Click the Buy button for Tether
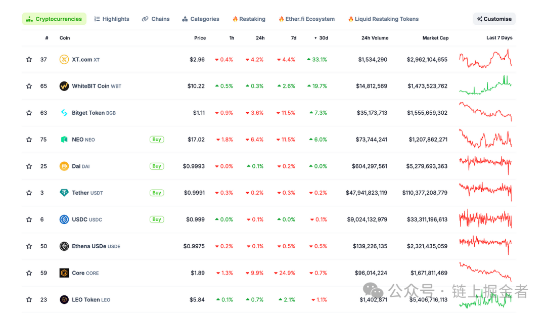546x313 pixels. point(157,193)
